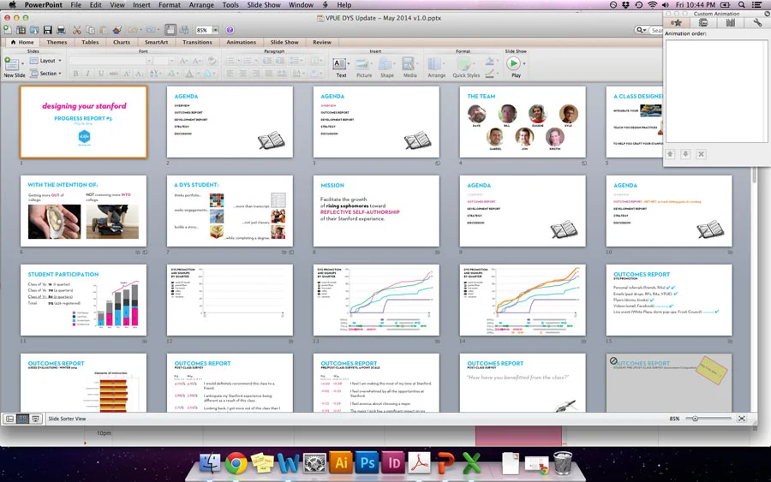Select A DYS STUDENT slide thumbnail
Image resolution: width=771 pixels, height=482 pixels.
pos(230,211)
